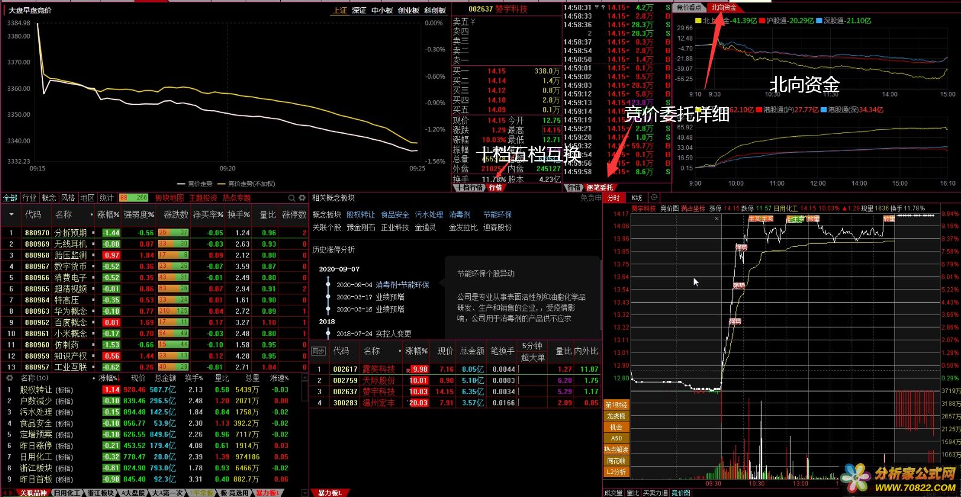961x497 pixels.
Task: Switch to 十档行情 tab
Action: (469, 187)
